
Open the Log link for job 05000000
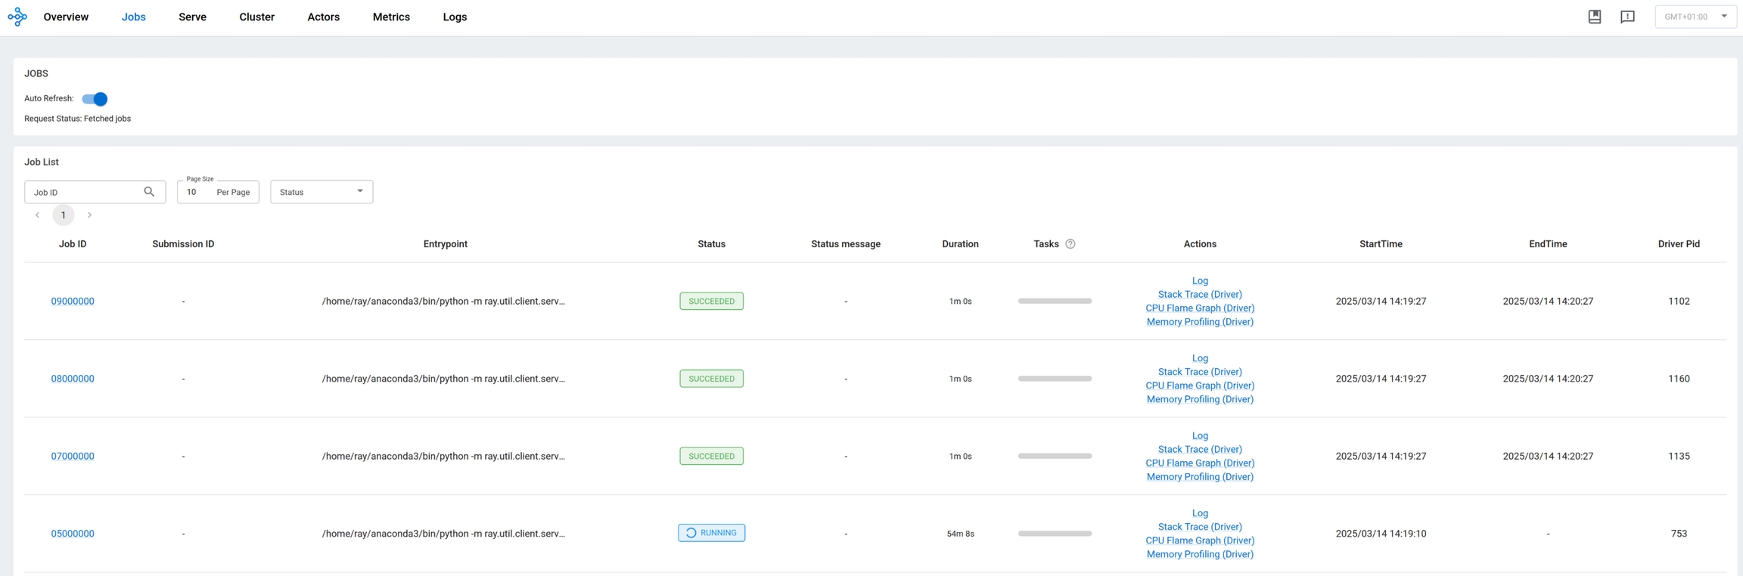(1200, 513)
